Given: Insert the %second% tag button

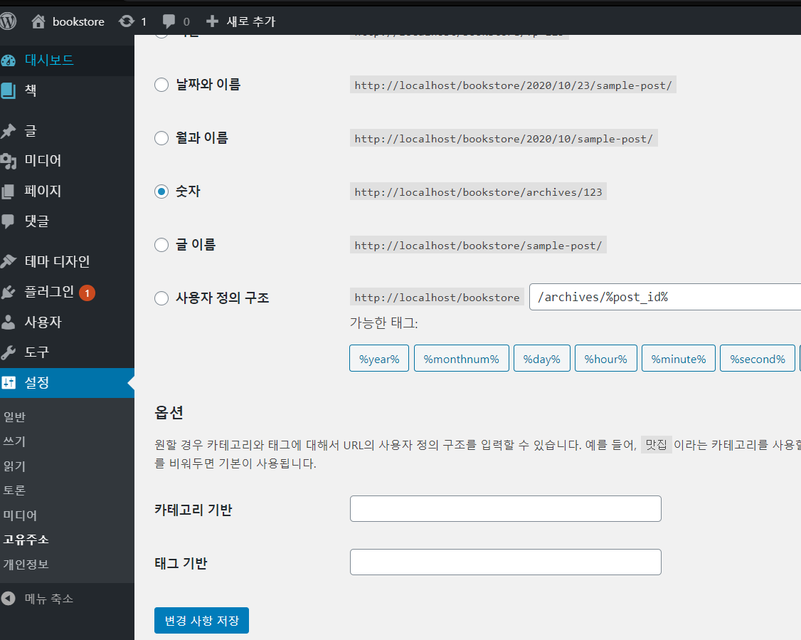Looking at the screenshot, I should pyautogui.click(x=757, y=358).
